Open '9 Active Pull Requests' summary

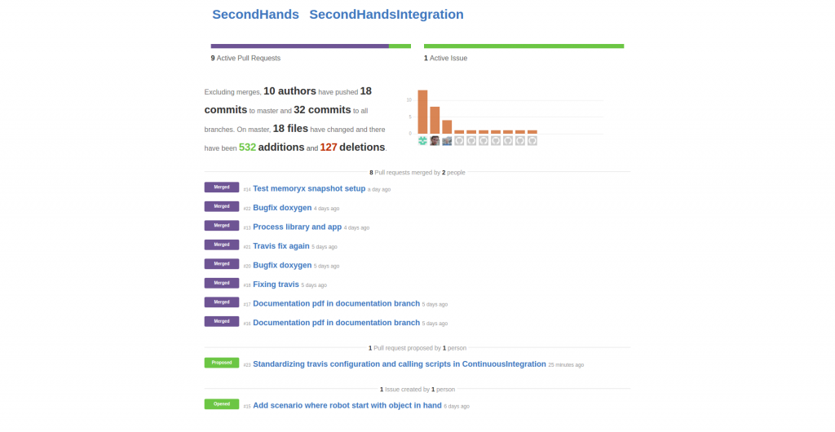[x=245, y=58]
